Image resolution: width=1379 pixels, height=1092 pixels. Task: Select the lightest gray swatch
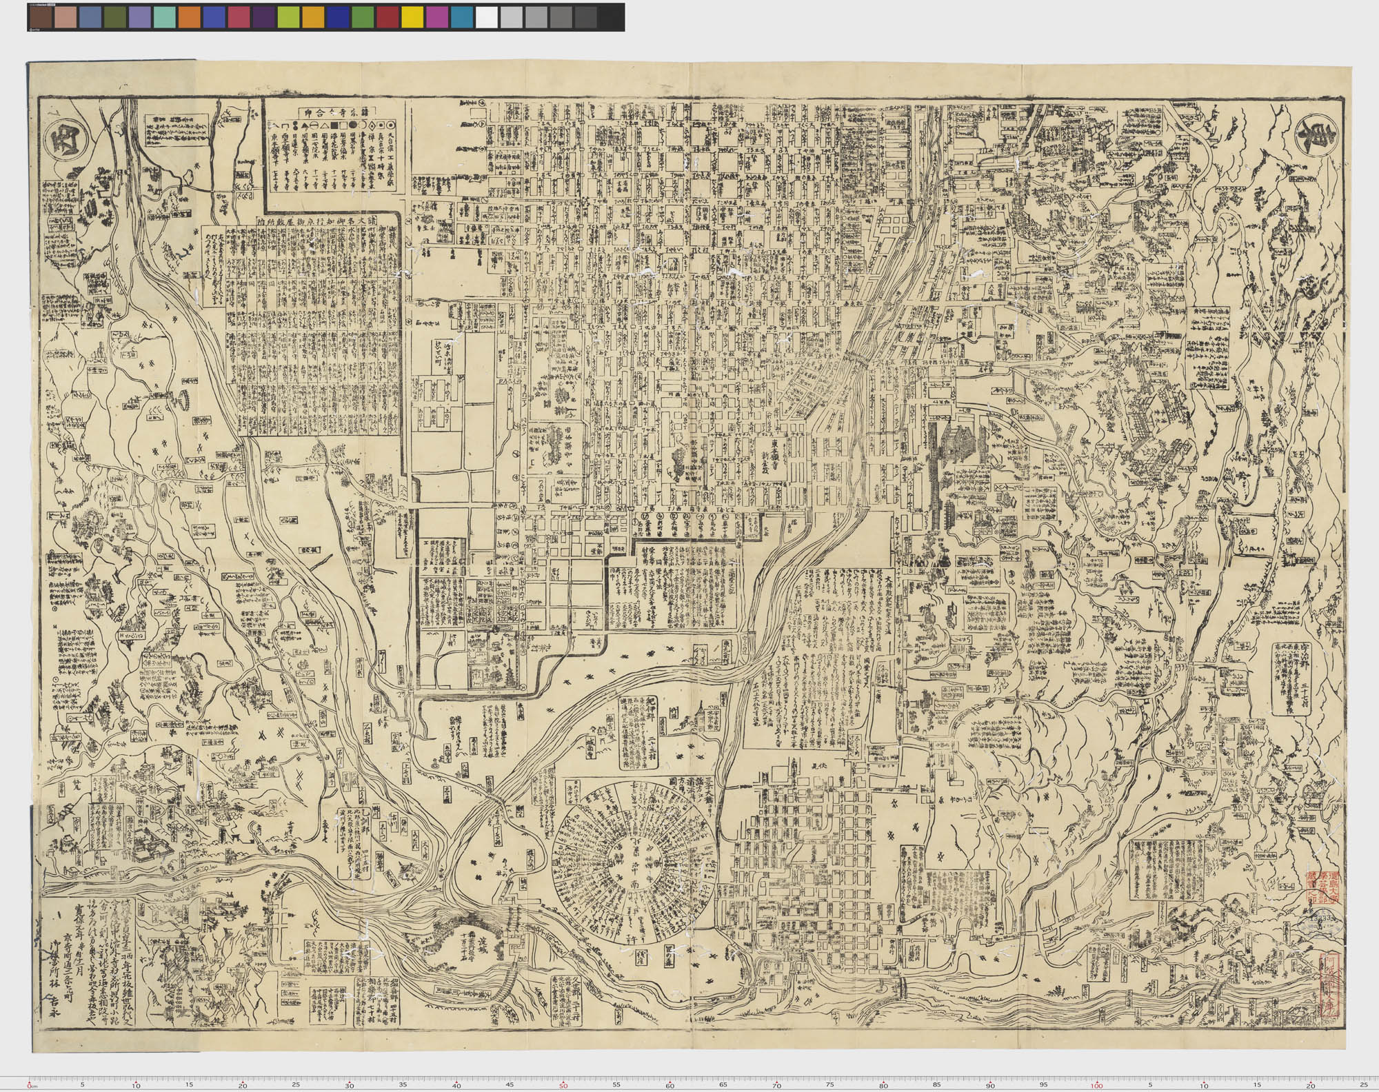pyautogui.click(x=512, y=18)
